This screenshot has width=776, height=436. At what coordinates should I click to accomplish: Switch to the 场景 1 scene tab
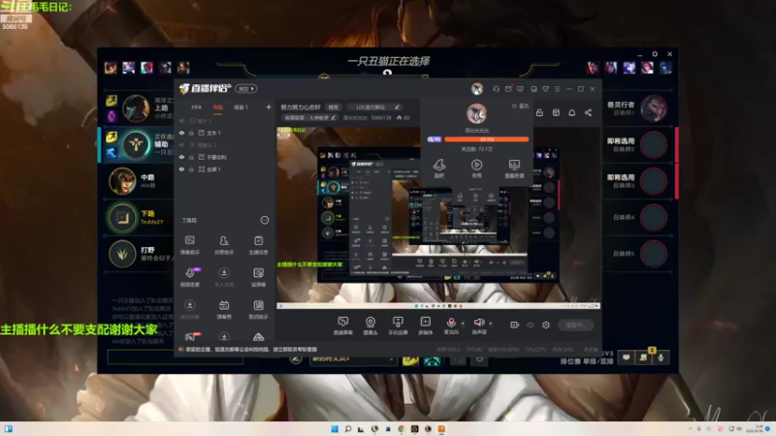(241, 108)
